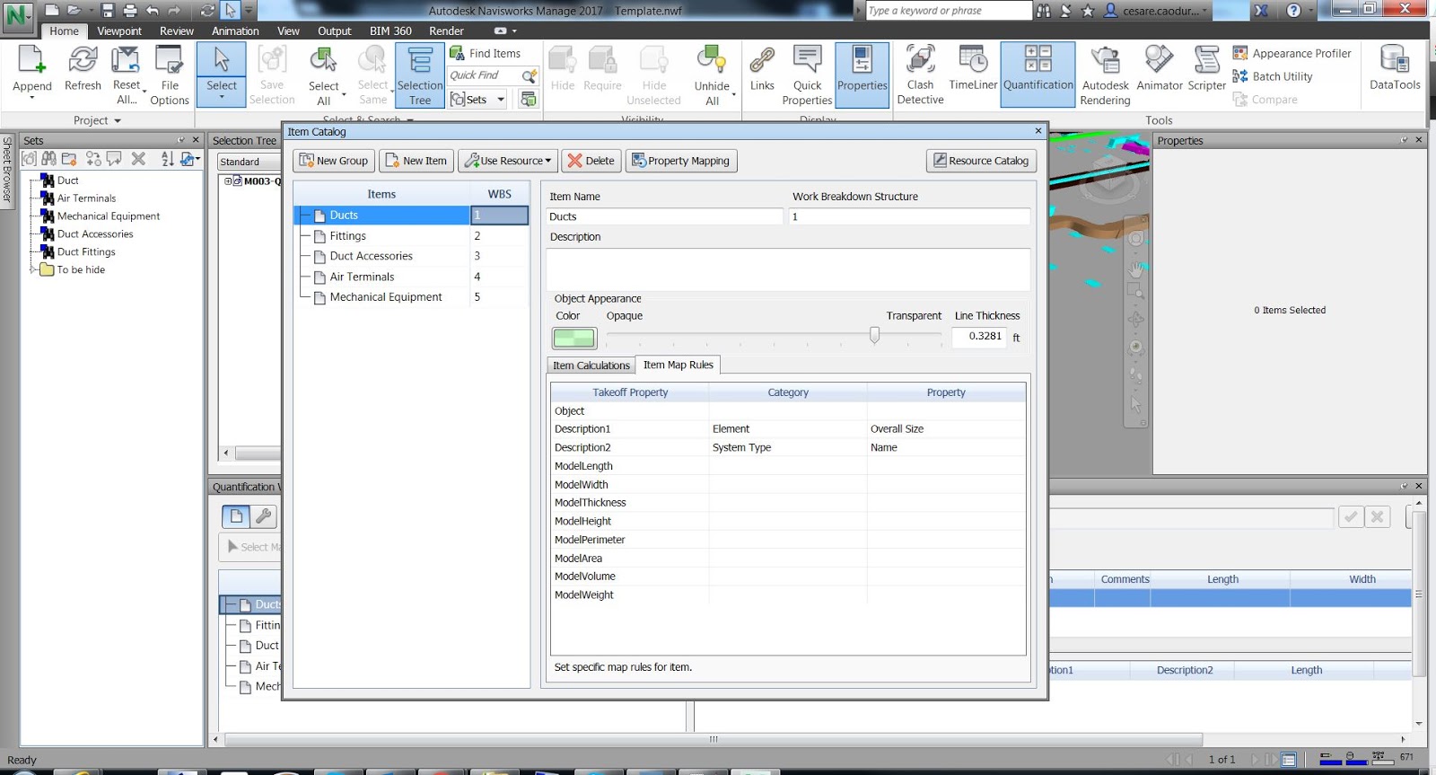The height and width of the screenshot is (775, 1436).
Task: Open the Review ribbon tab
Action: pos(177,31)
